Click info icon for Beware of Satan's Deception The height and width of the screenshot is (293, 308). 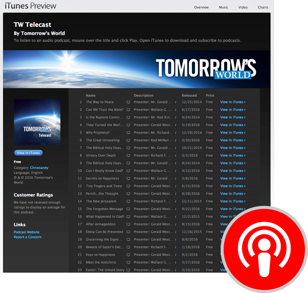(x=175, y=247)
